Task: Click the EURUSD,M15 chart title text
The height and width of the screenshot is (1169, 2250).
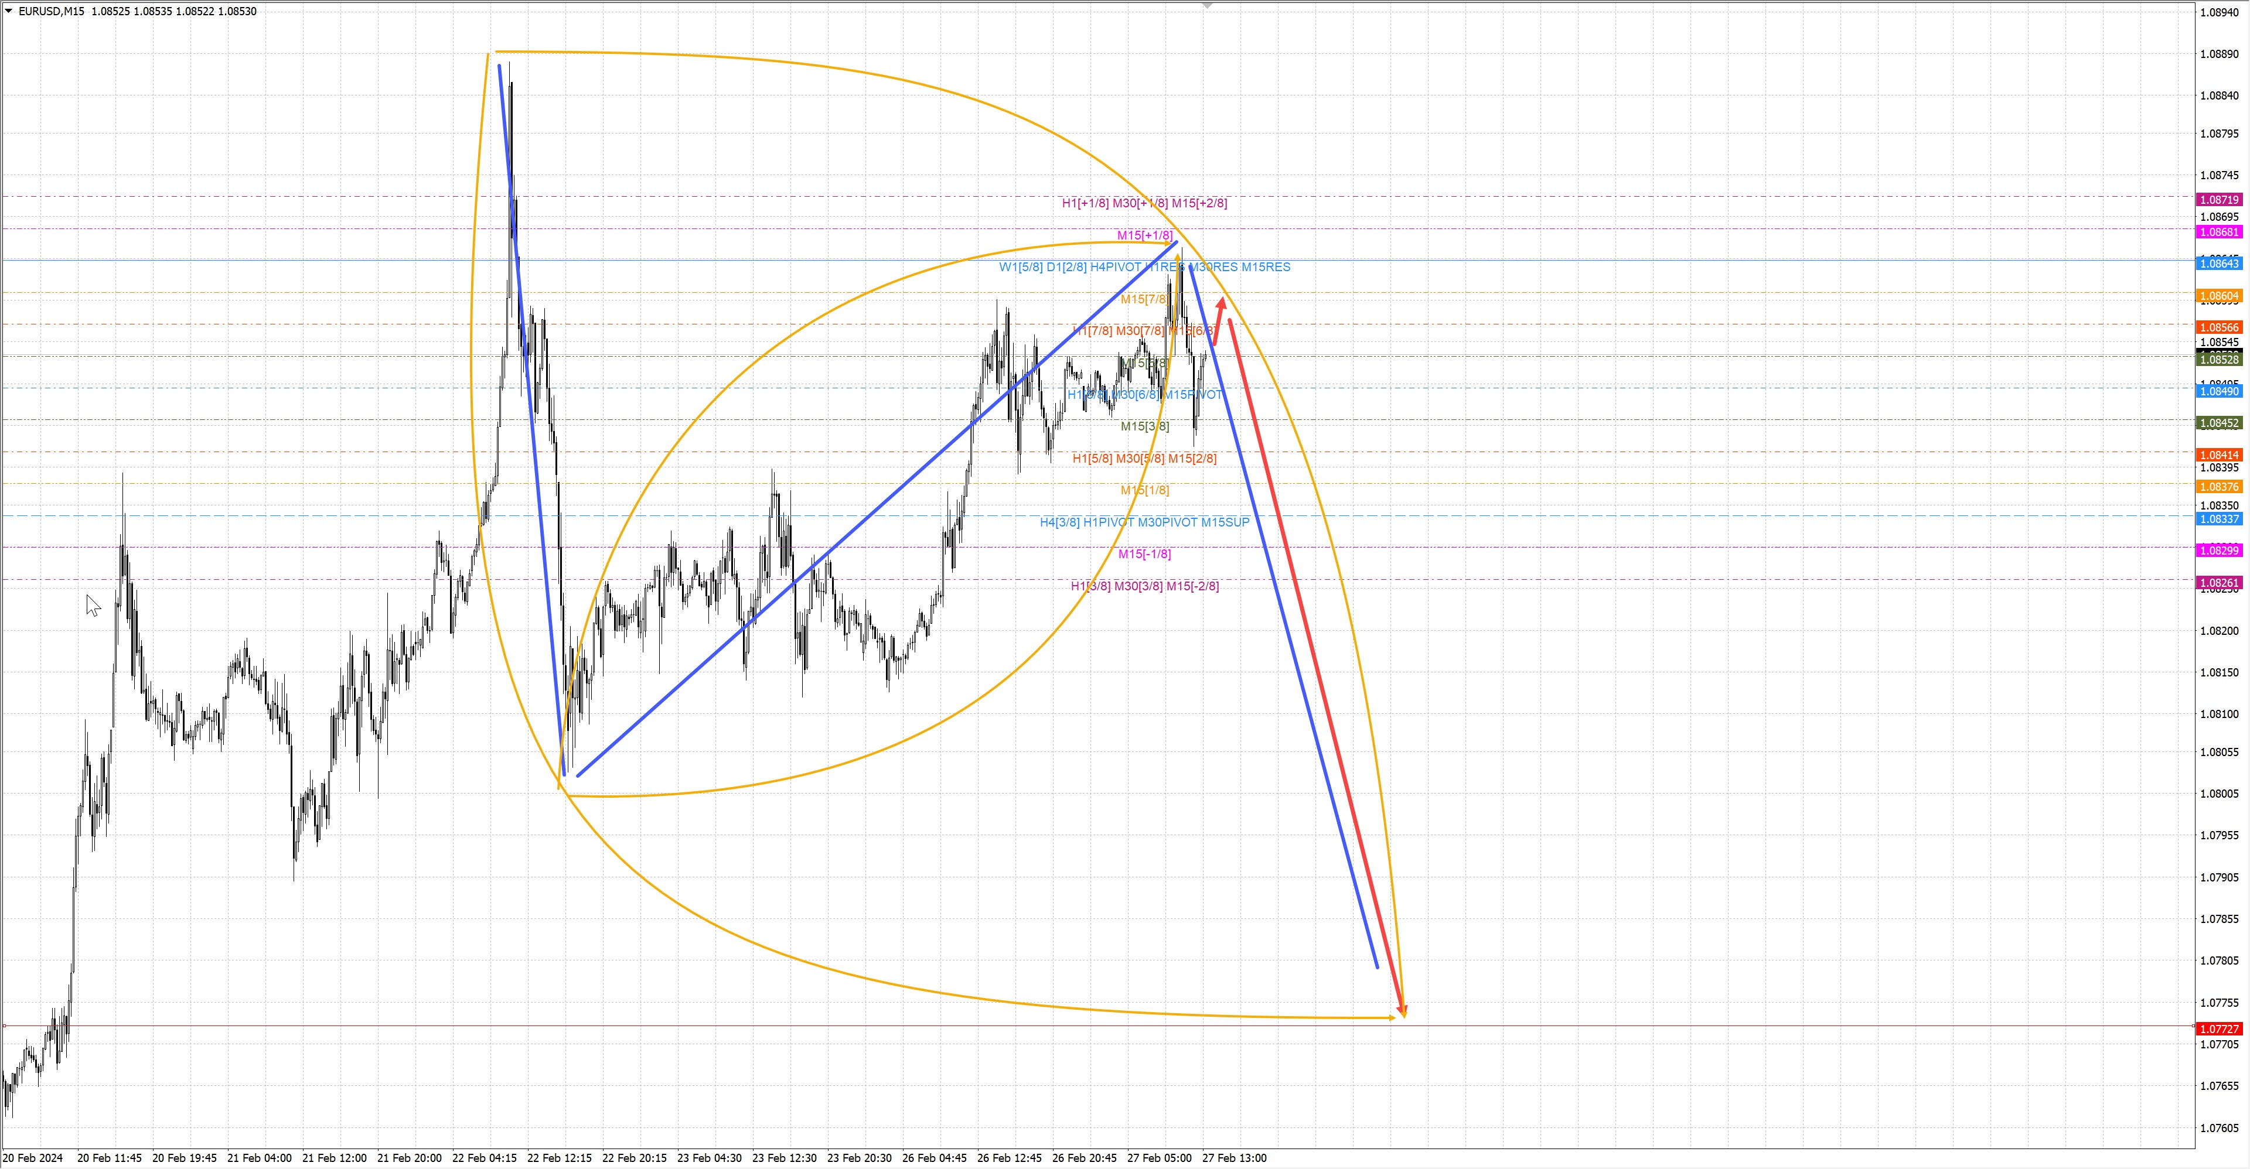Action: 50,11
